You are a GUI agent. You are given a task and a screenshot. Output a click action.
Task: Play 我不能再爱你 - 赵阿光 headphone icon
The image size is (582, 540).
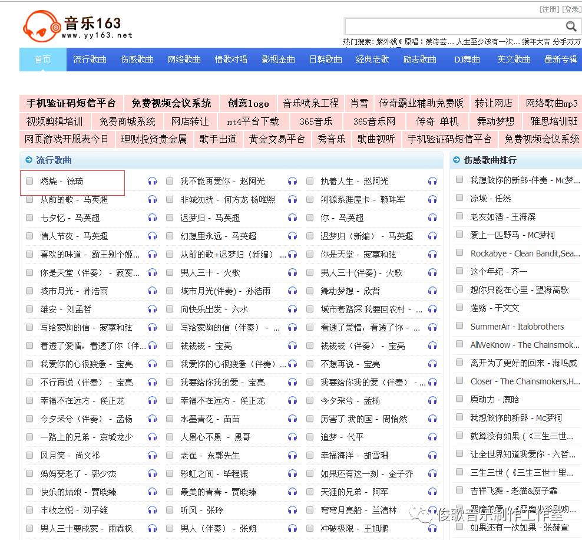tap(293, 181)
